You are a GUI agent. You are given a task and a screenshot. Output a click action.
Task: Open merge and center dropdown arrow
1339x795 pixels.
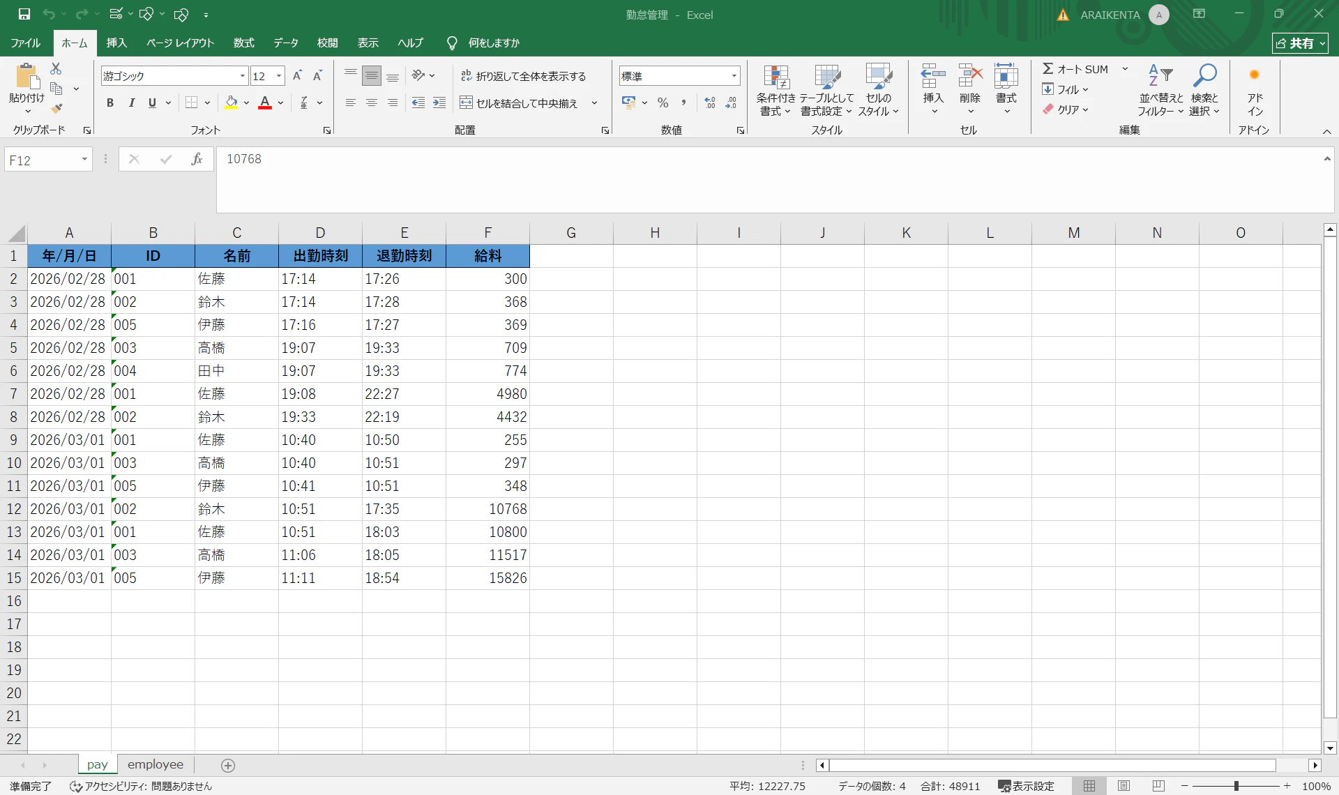coord(594,103)
